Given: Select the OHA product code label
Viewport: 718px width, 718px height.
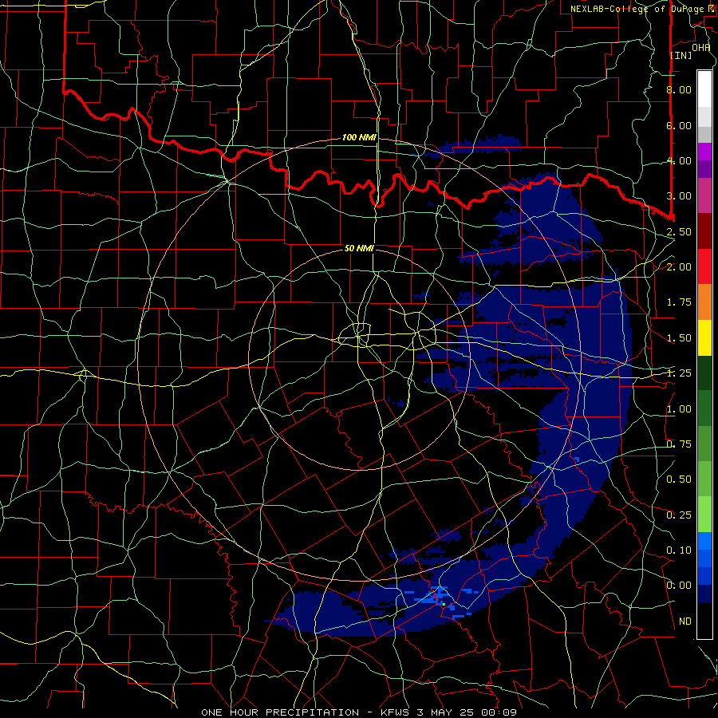Looking at the screenshot, I should [x=700, y=47].
